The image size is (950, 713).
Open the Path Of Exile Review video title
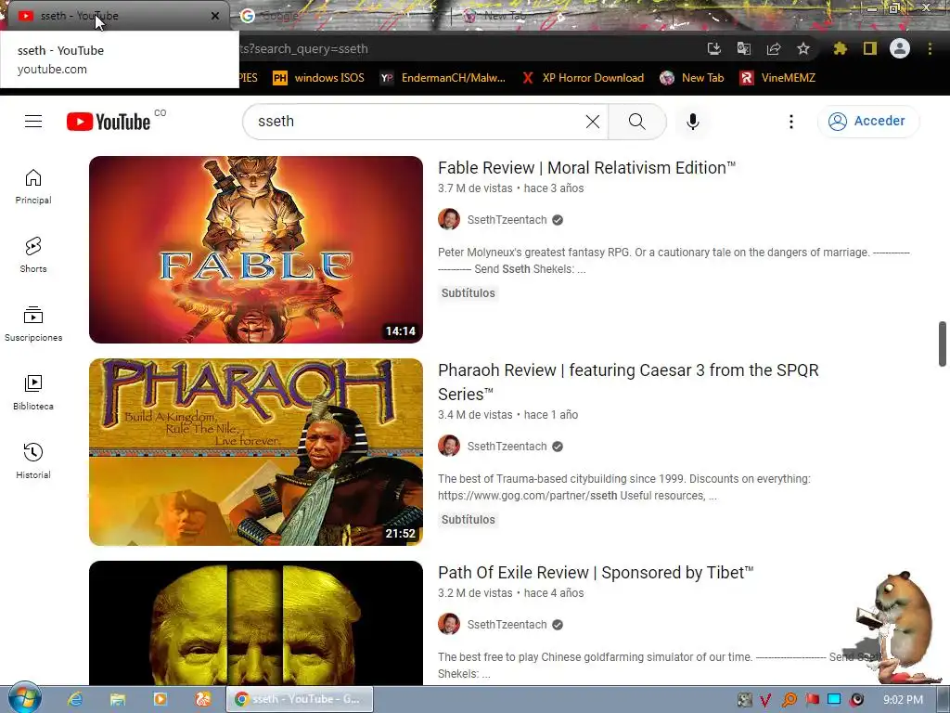click(x=596, y=572)
